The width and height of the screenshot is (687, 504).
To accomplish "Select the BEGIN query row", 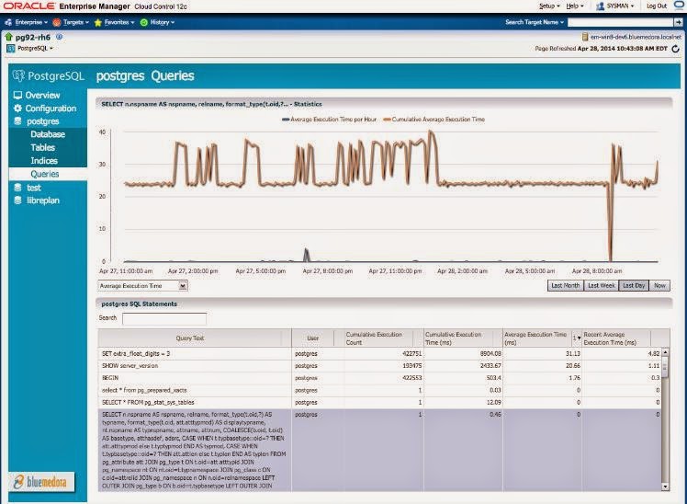I will pos(380,378).
